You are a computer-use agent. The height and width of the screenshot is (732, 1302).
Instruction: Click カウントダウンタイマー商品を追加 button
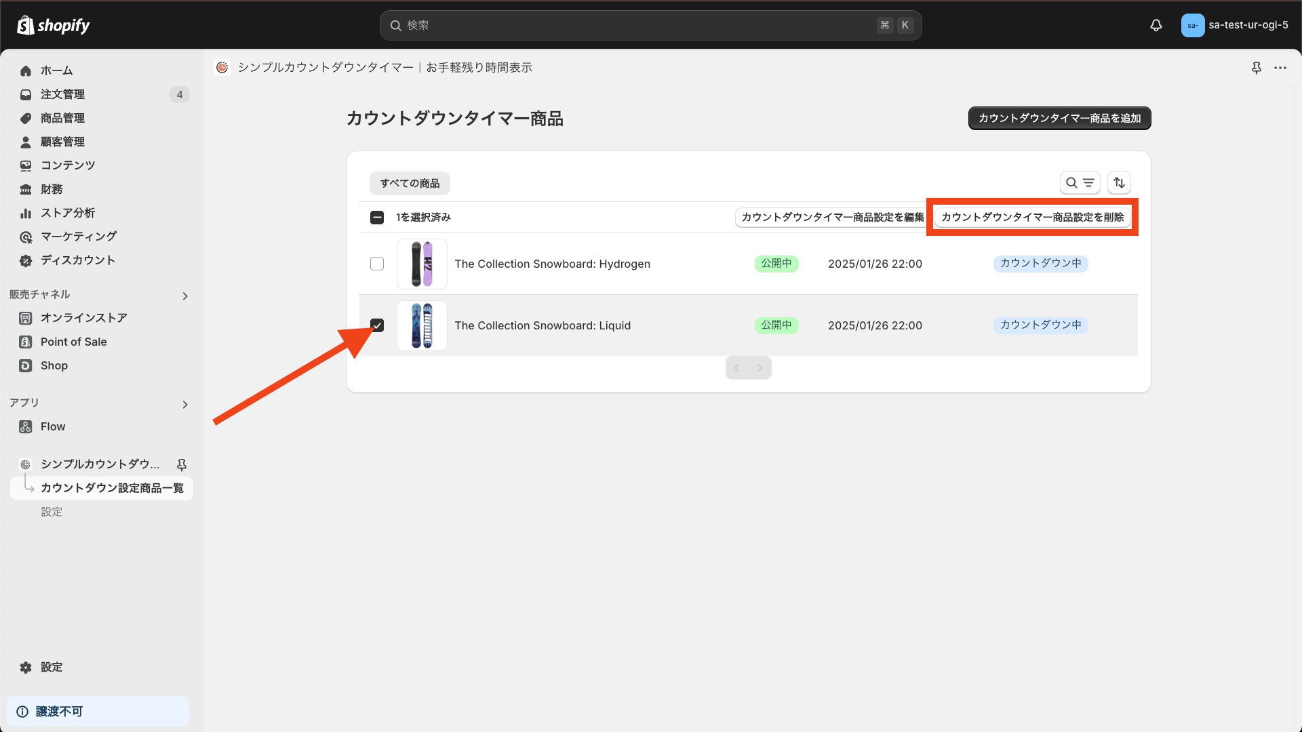(1059, 118)
